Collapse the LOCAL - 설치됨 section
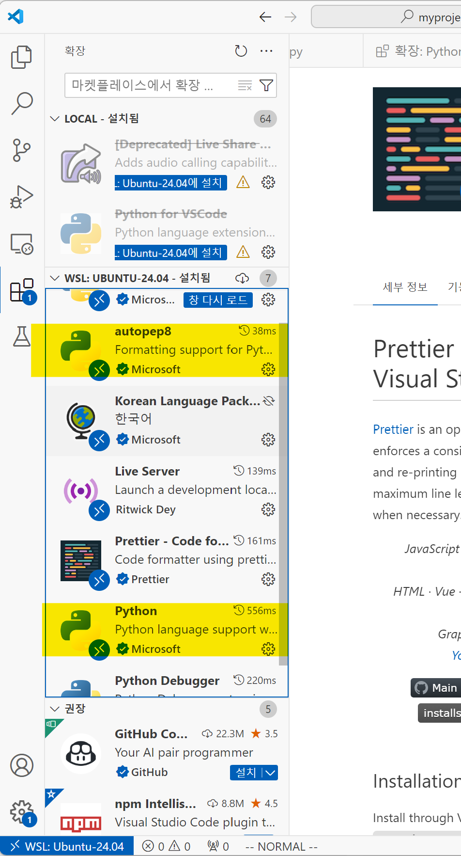461x856 pixels. (55, 119)
